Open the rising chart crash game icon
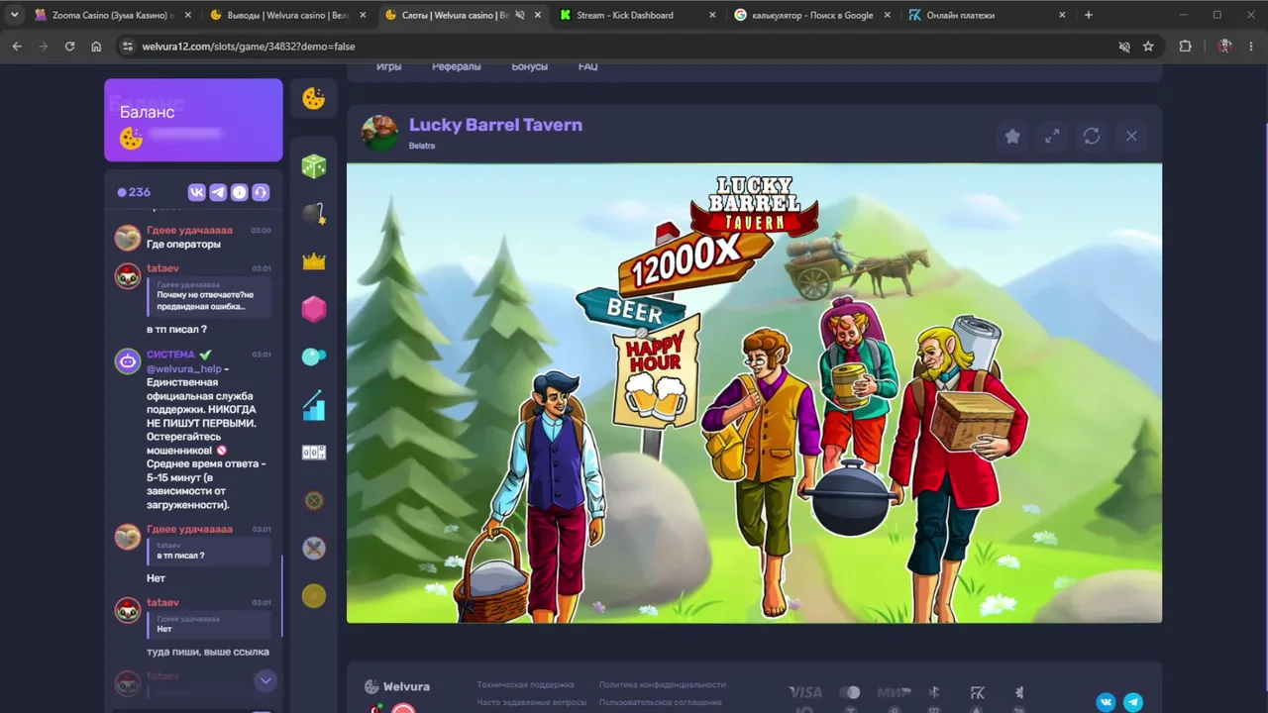Viewport: 1268px width, 713px height. [314, 405]
